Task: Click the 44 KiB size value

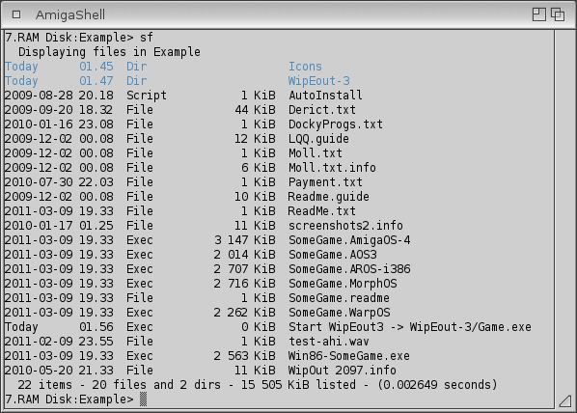Action: pyautogui.click(x=255, y=110)
